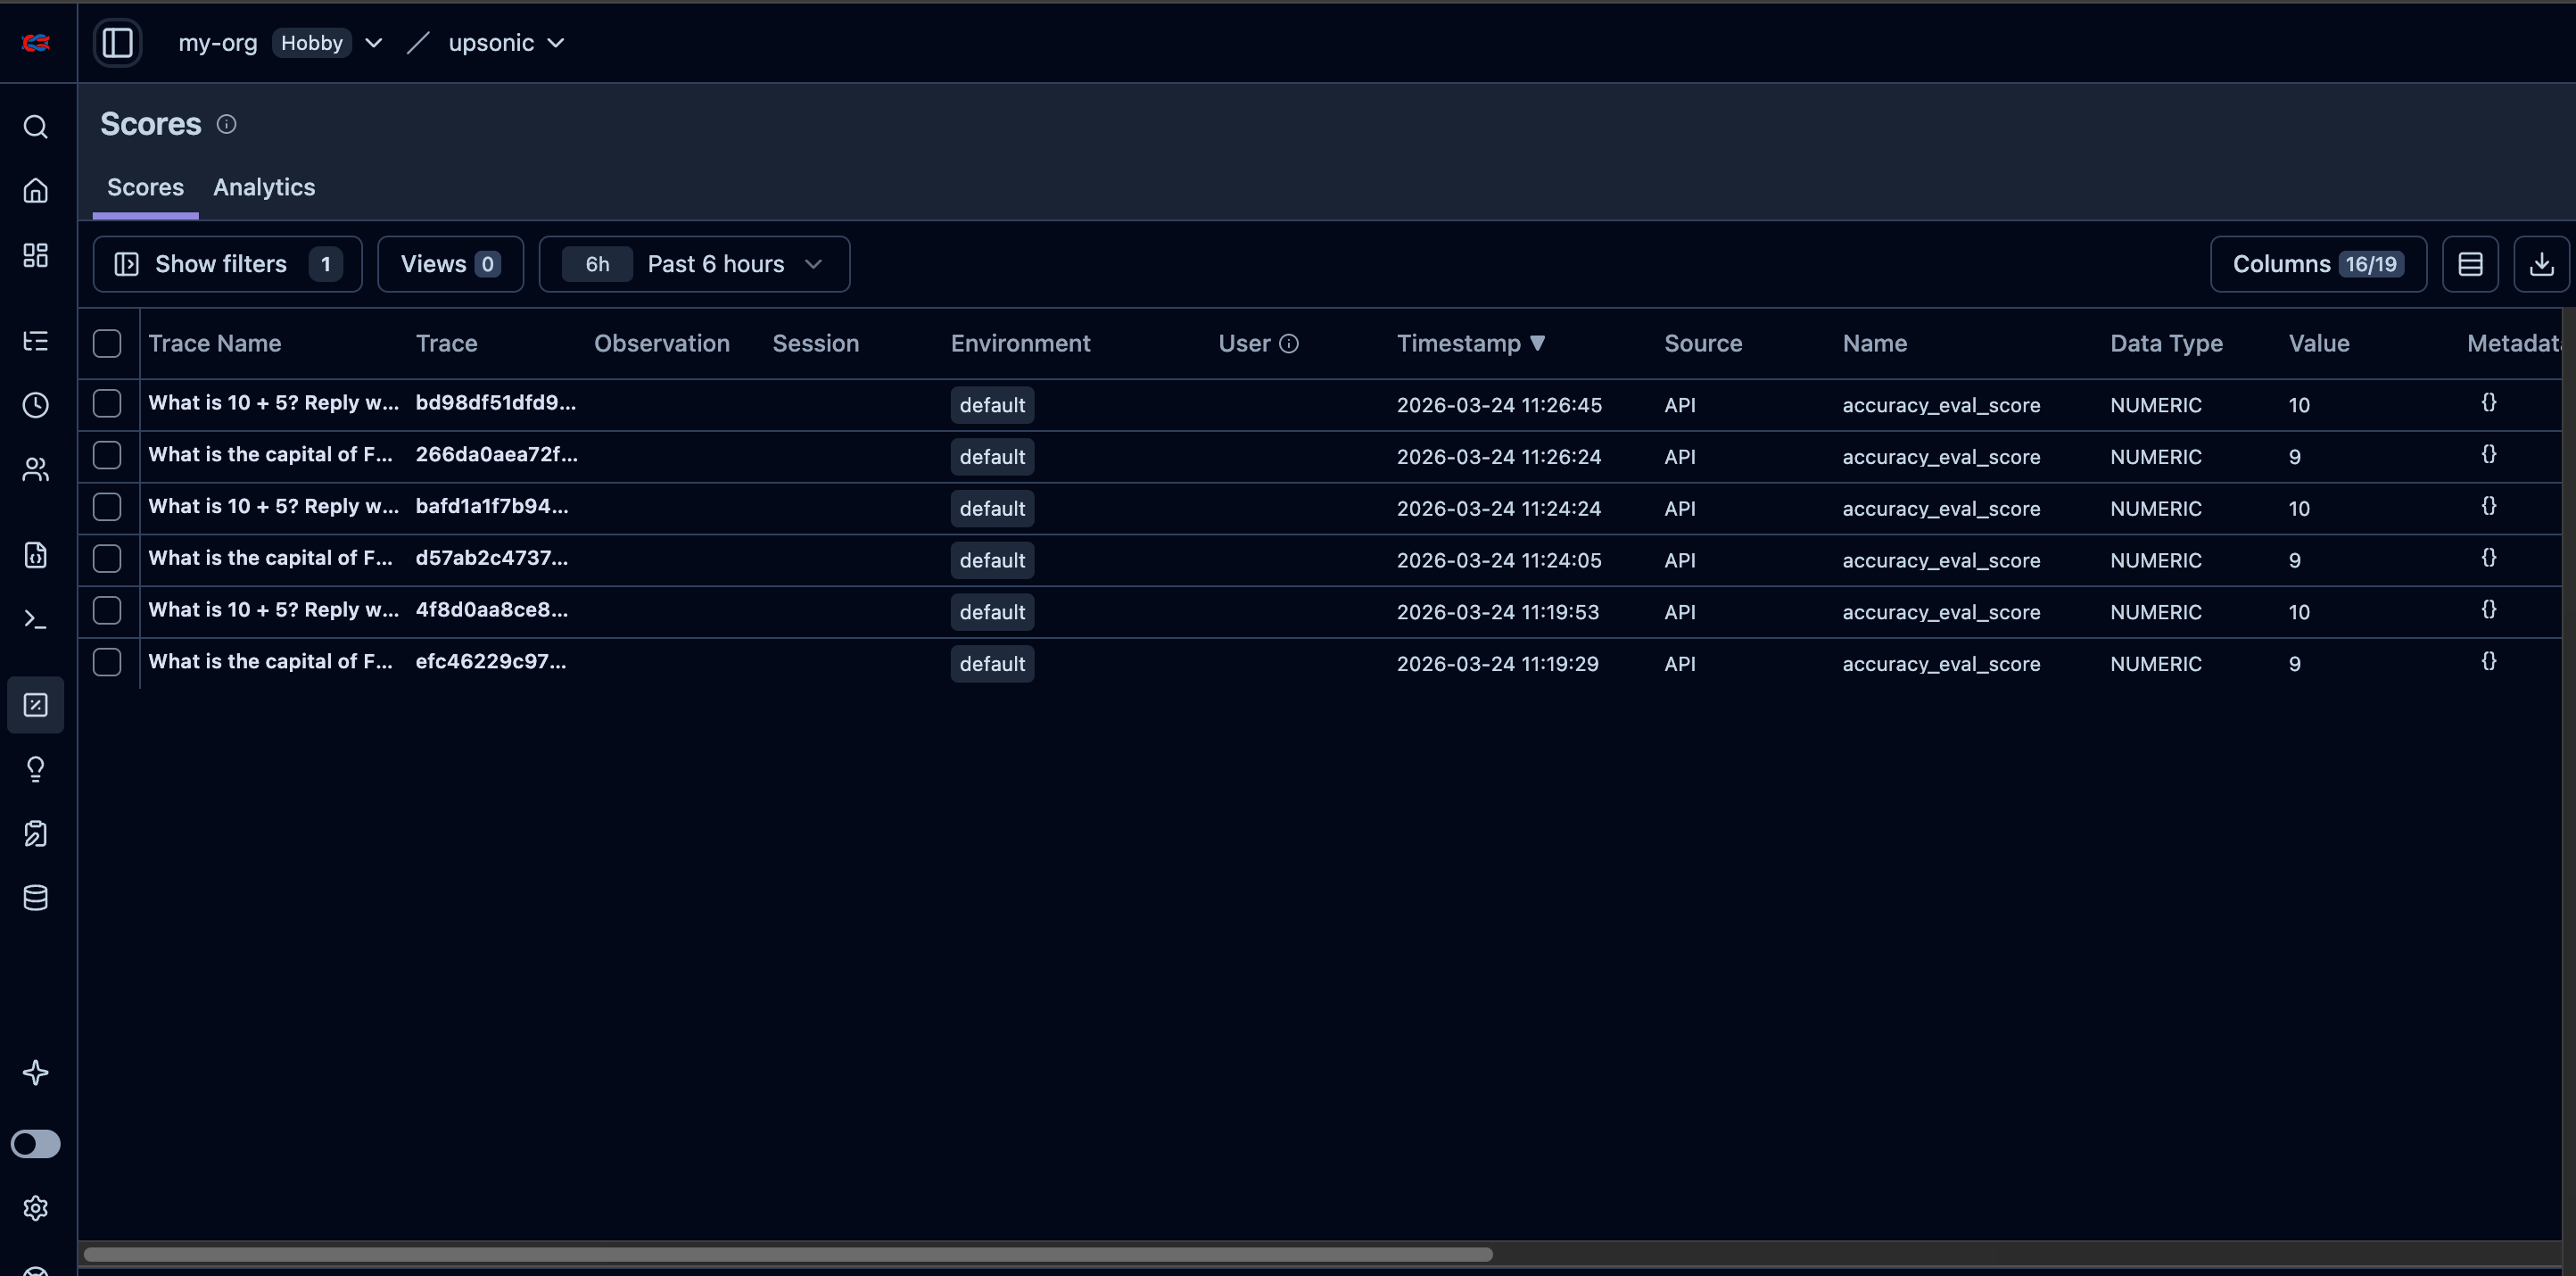Open annotation clipboard-pen icon in sidebar
This screenshot has width=2576, height=1276.
point(36,833)
